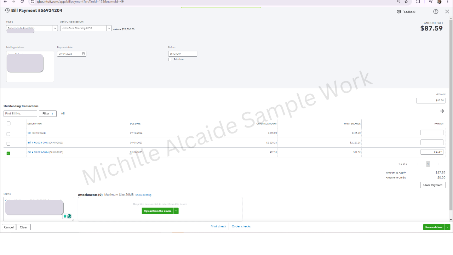This screenshot has width=453, height=255.
Task: Open the Filter expander button
Action: (x=48, y=114)
